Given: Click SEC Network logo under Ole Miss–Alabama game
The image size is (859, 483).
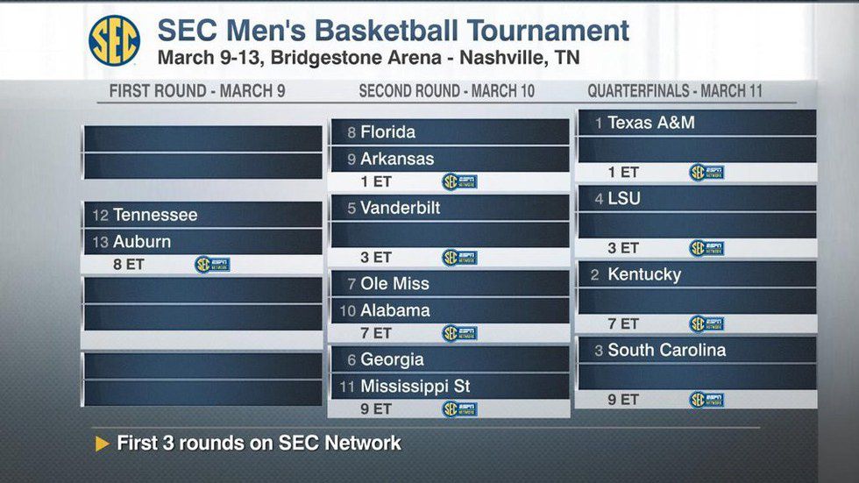Looking at the screenshot, I should [x=459, y=333].
